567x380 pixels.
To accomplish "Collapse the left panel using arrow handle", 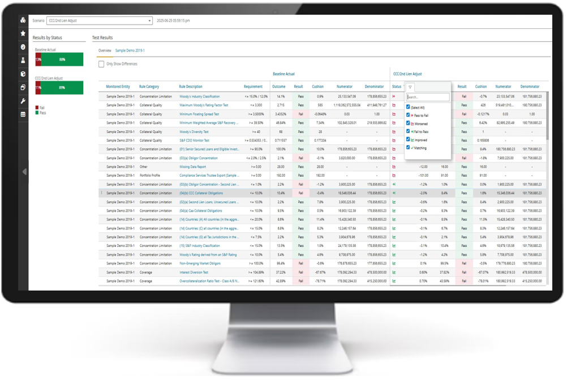I will click(x=24, y=171).
